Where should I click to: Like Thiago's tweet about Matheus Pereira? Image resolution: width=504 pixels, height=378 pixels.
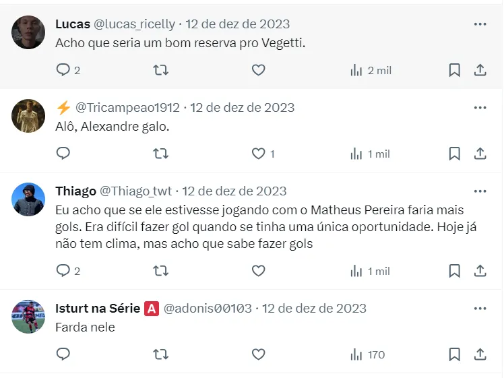[x=258, y=271]
